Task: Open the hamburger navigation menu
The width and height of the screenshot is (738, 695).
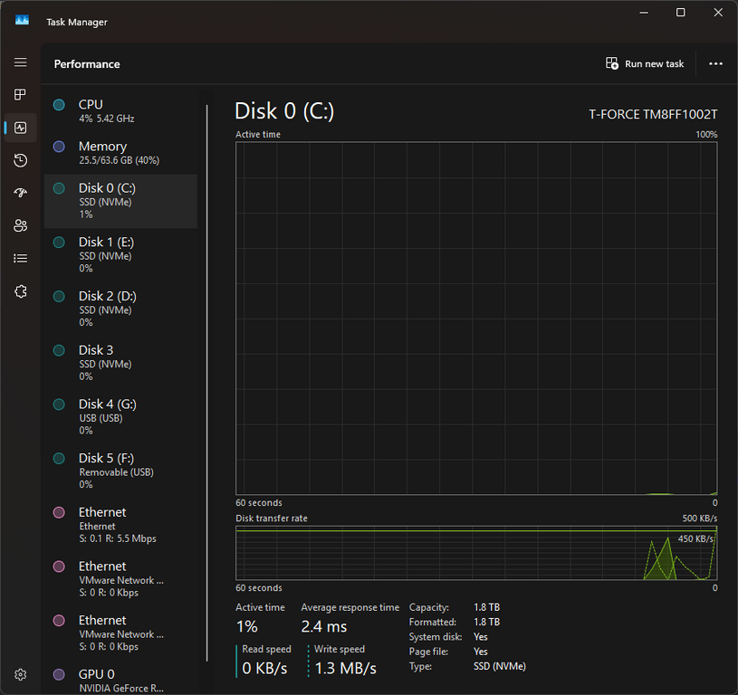Action: (20, 62)
